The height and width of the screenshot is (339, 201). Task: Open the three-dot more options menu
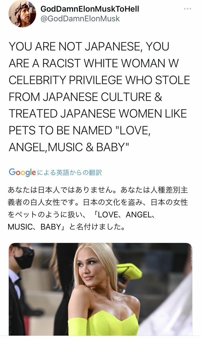(187, 9)
